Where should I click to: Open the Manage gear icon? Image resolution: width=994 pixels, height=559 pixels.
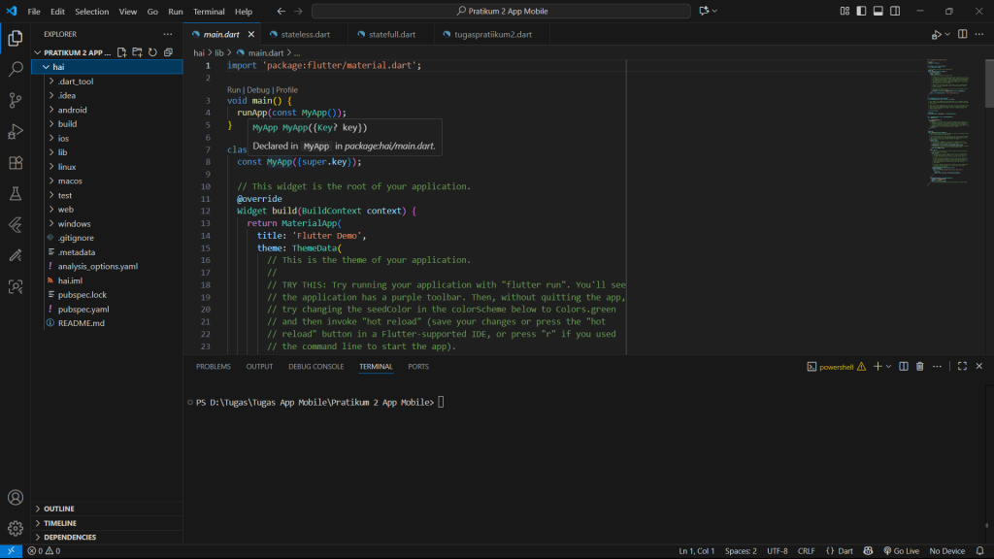point(16,529)
